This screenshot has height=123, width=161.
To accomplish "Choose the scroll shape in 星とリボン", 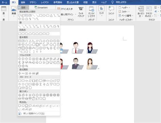I will click(34, 98).
